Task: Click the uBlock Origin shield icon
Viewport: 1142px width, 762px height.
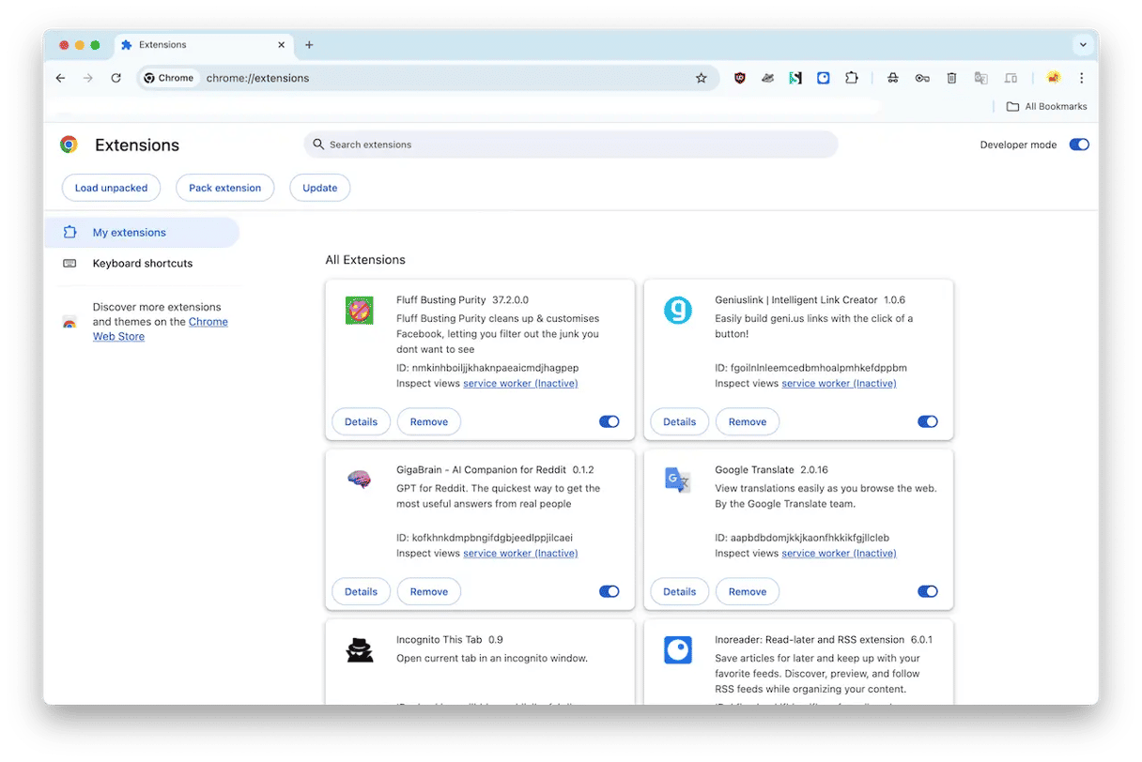Action: pos(740,78)
